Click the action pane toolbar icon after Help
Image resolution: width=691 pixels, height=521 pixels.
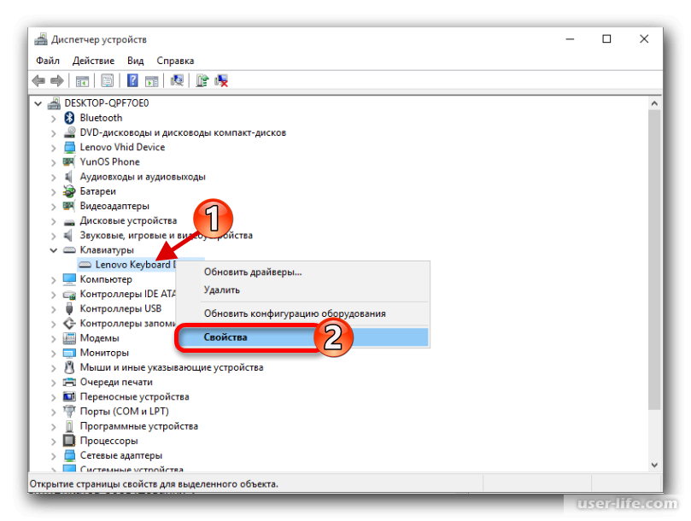[151, 80]
